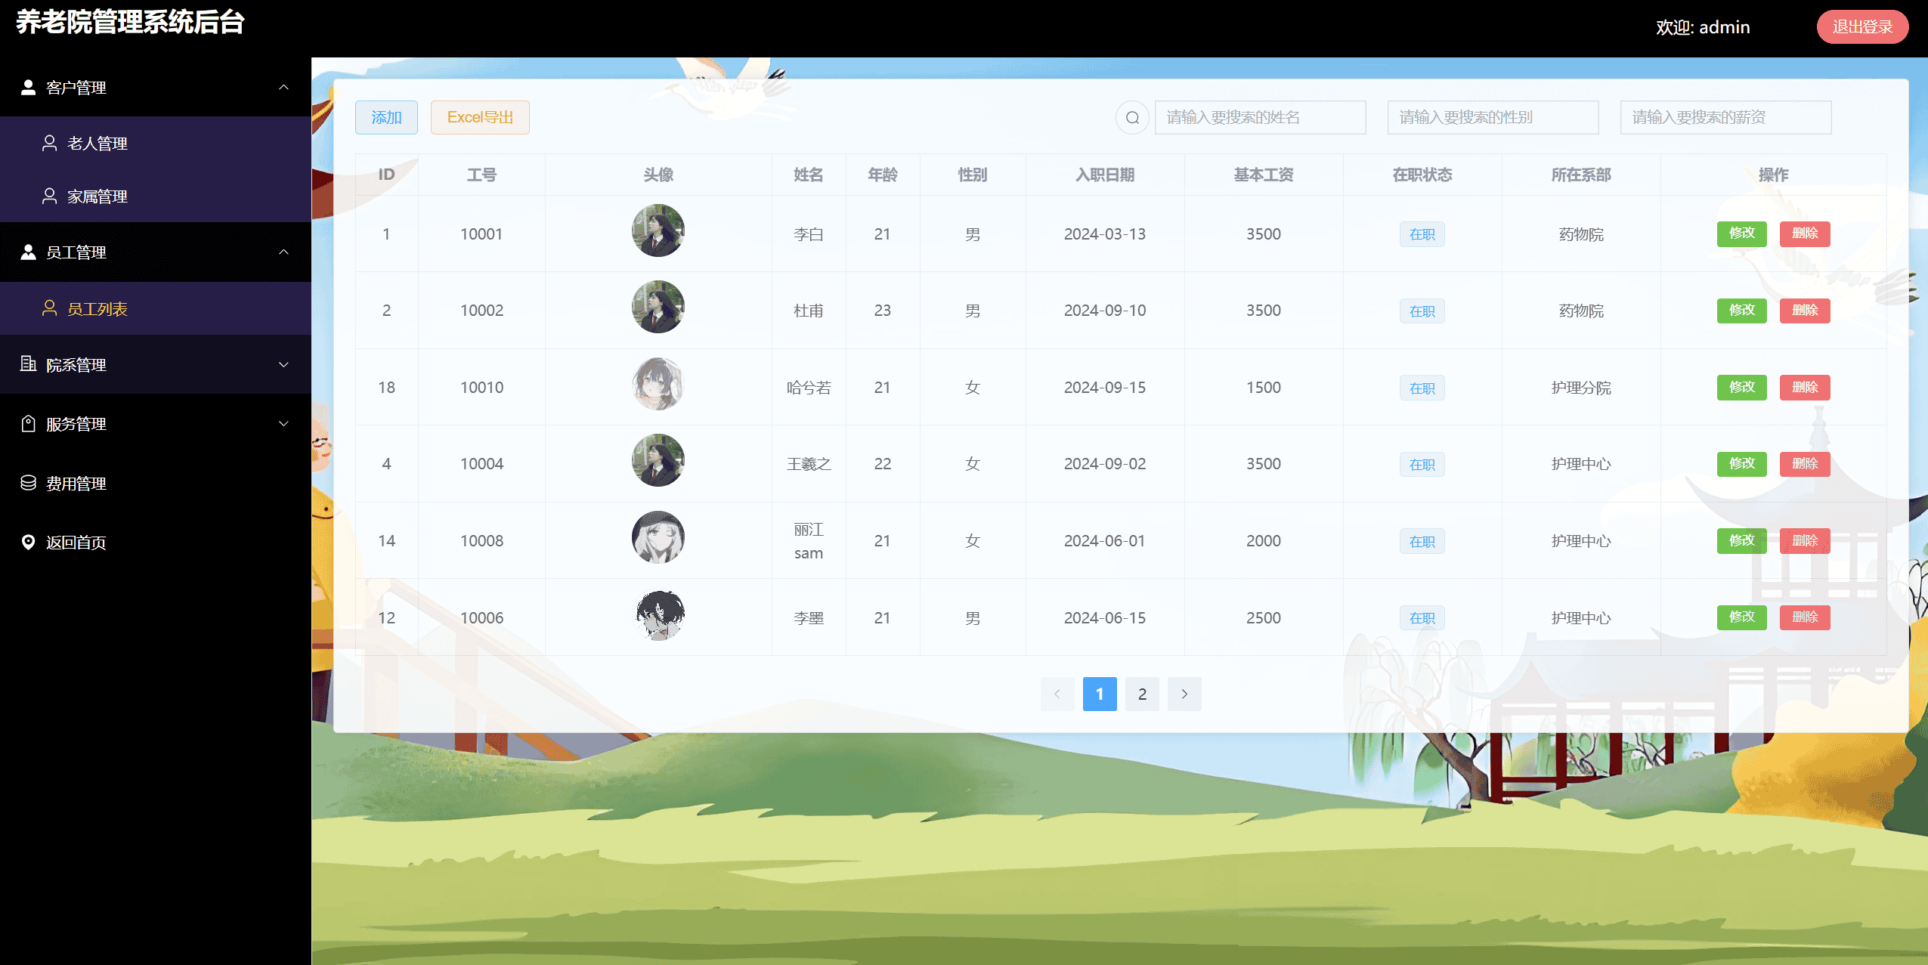Viewport: 1928px width, 965px height.
Task: Open the 员工列表 menu item
Action: click(x=97, y=309)
